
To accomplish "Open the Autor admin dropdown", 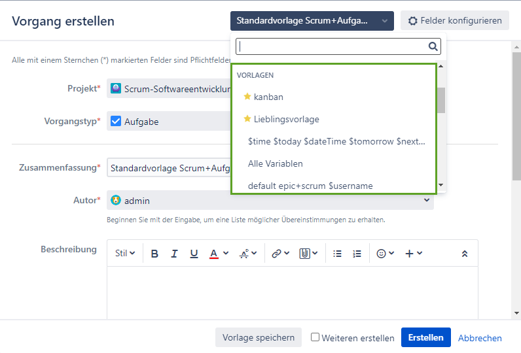I will (x=270, y=201).
